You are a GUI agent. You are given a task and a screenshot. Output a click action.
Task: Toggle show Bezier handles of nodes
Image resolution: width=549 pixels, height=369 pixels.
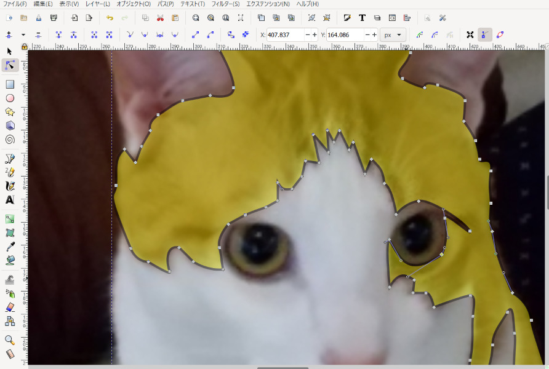(x=485, y=34)
